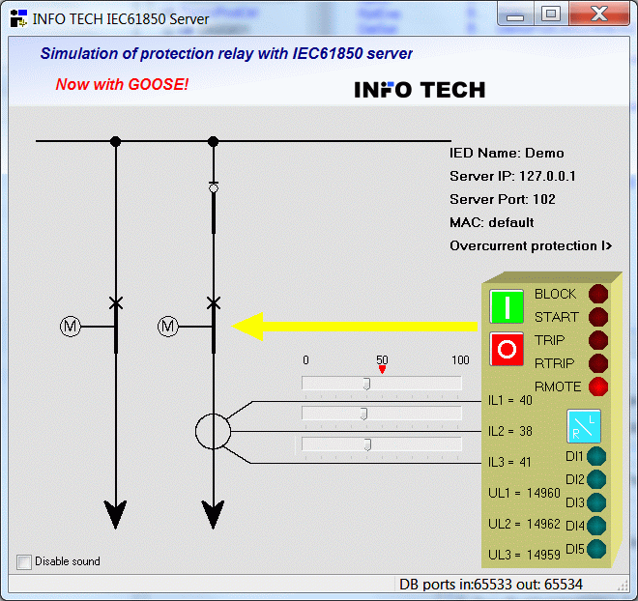
Task: Minimize the IEC61850 Server window
Action: point(514,14)
